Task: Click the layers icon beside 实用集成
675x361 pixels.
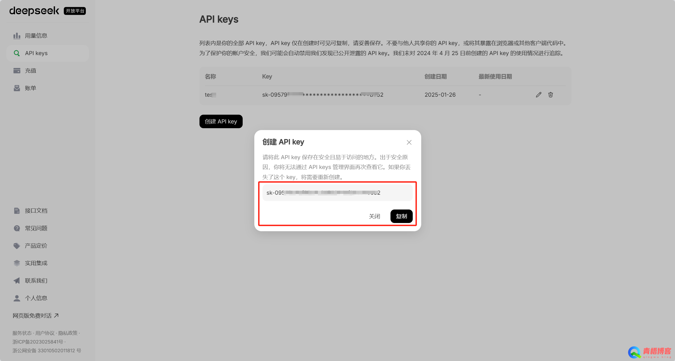Action: point(17,263)
